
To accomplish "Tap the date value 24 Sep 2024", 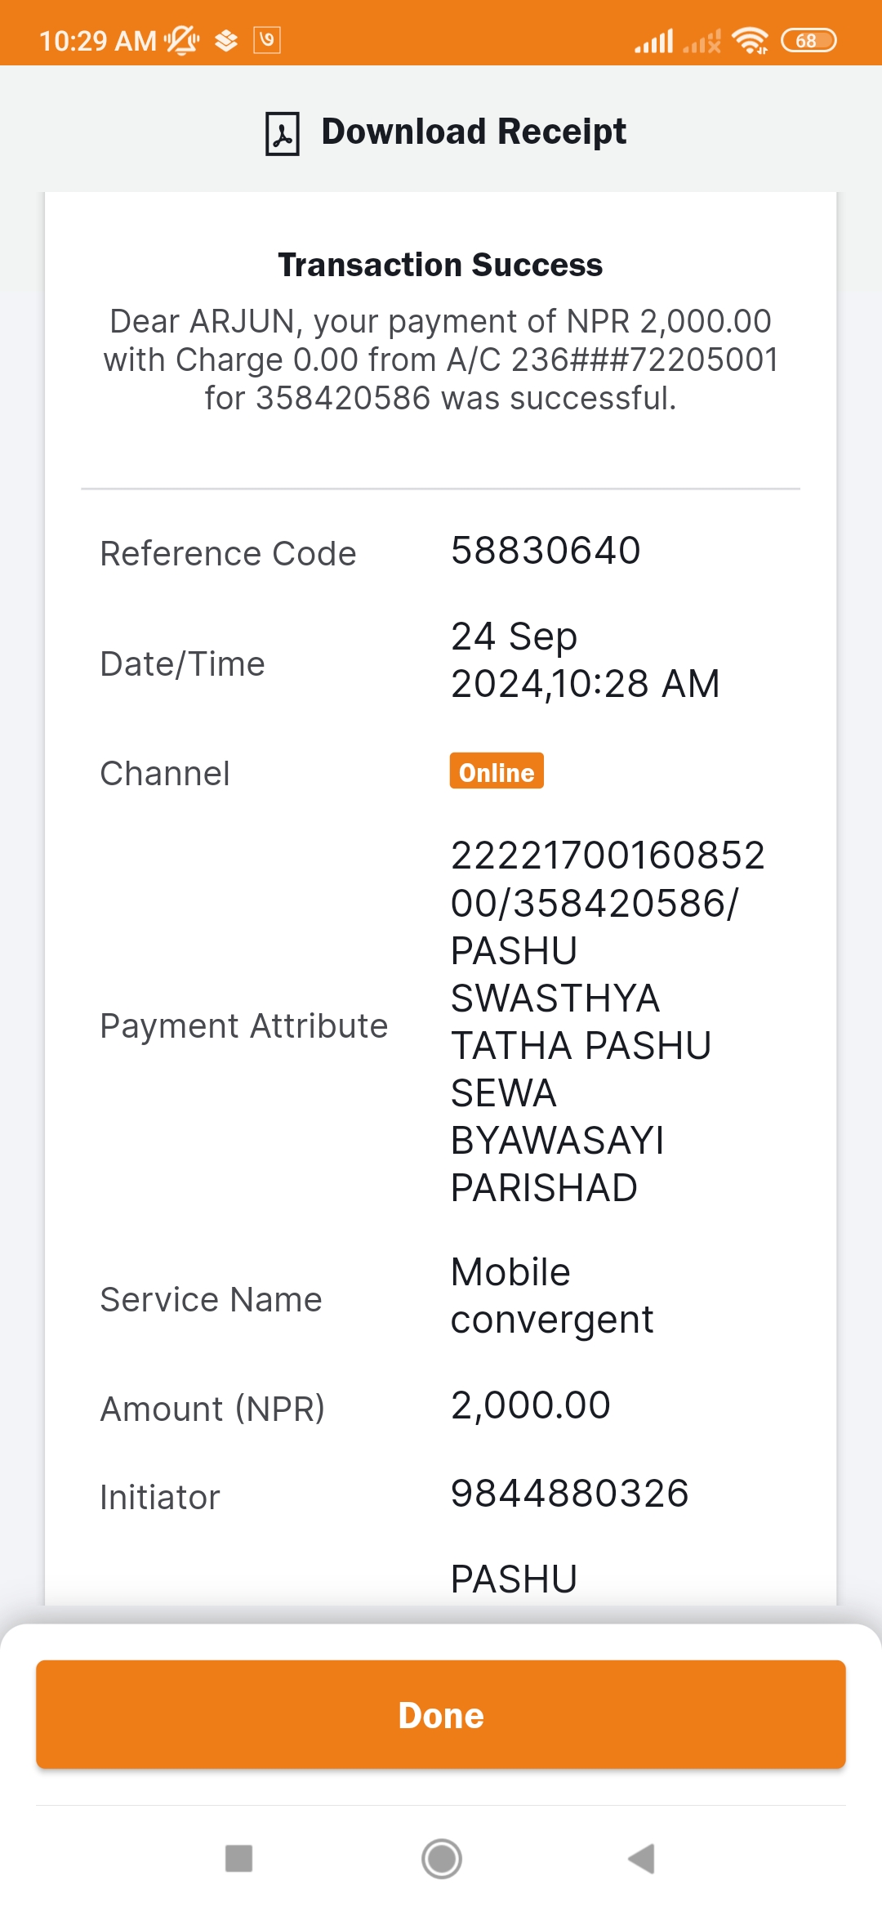I will 586,660.
